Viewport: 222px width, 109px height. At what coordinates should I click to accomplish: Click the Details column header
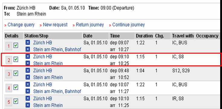point(11,36)
